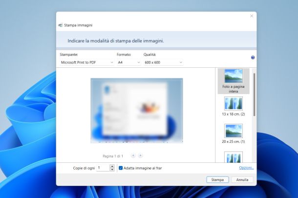This screenshot has height=198, width=298.
Task: Open the Opzioni link
Action: pyautogui.click(x=246, y=168)
